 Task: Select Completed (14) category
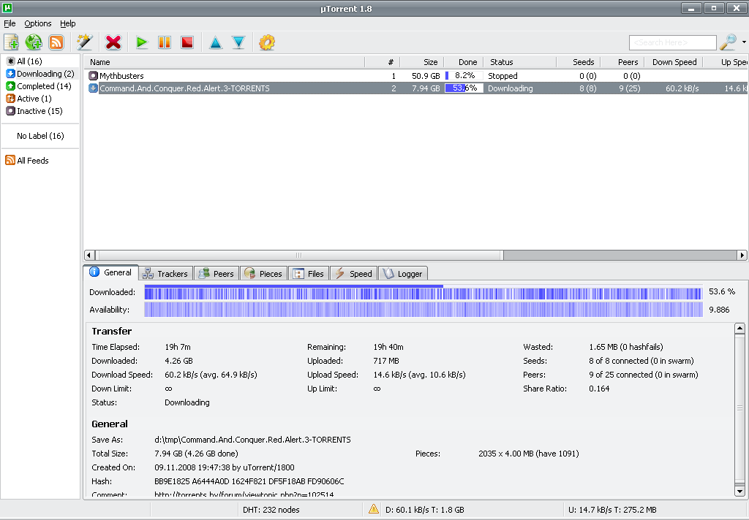tap(38, 86)
